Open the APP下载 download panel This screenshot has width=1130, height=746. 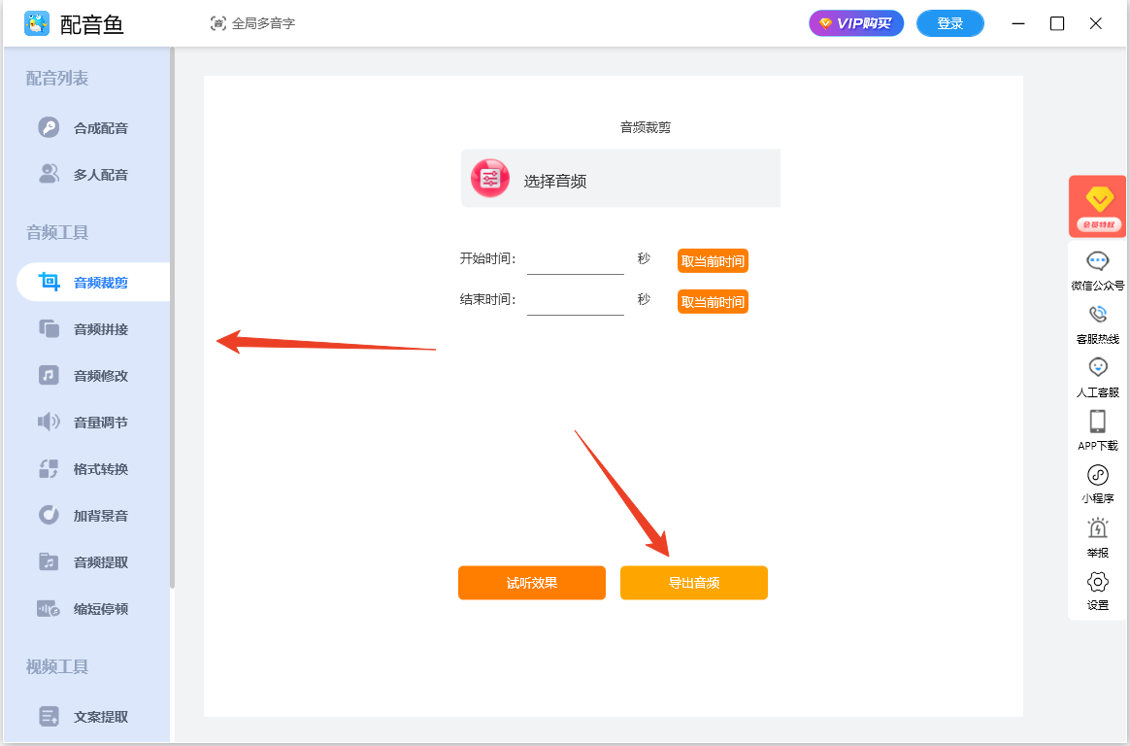point(1098,430)
